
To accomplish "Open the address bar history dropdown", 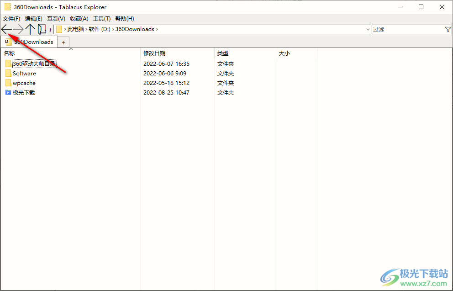I will 368,30.
